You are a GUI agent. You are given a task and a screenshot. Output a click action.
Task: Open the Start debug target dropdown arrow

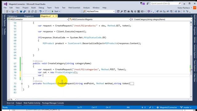(x=59, y=11)
